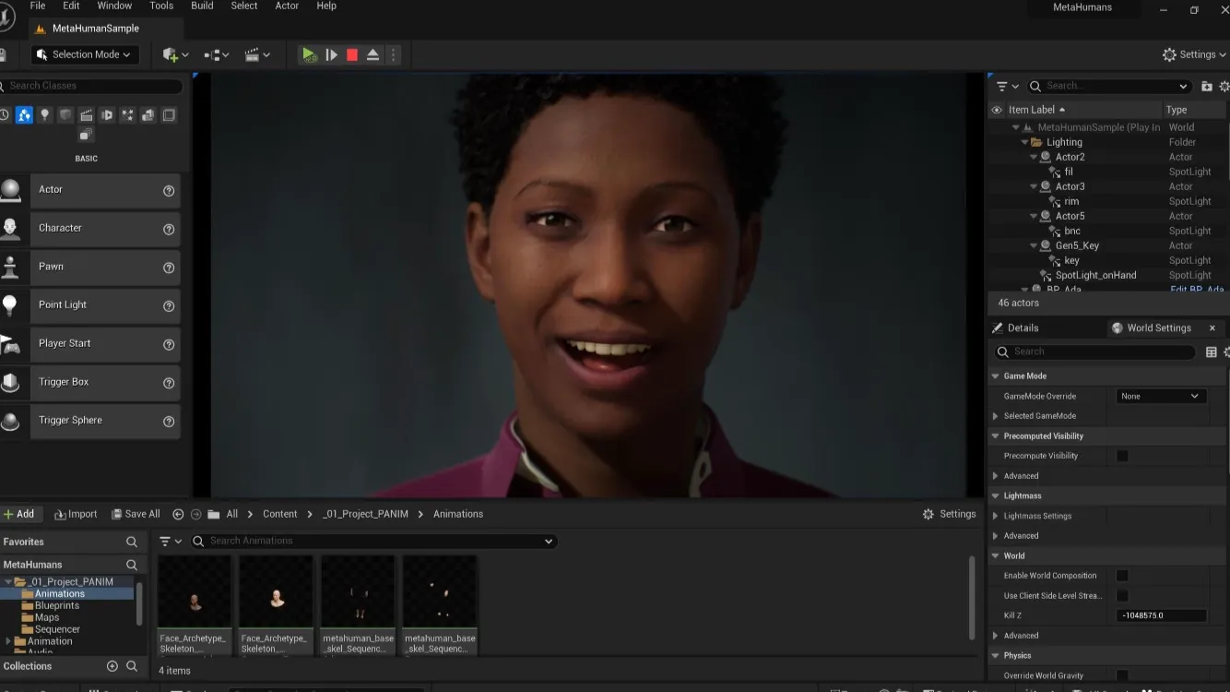
Task: Click the Trigger Box item
Action: [x=90, y=382]
